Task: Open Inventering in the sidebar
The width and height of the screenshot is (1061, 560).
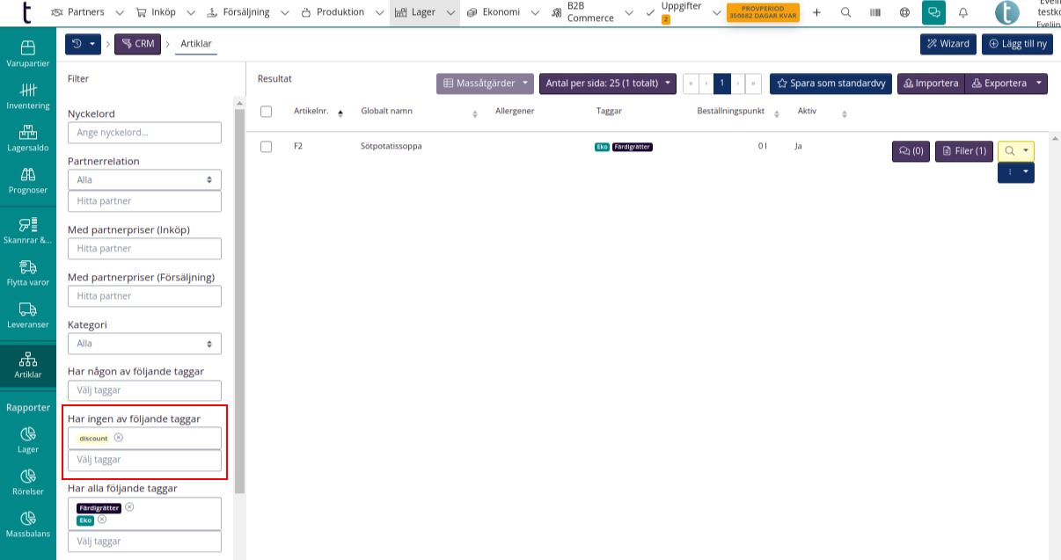Action: (x=28, y=96)
